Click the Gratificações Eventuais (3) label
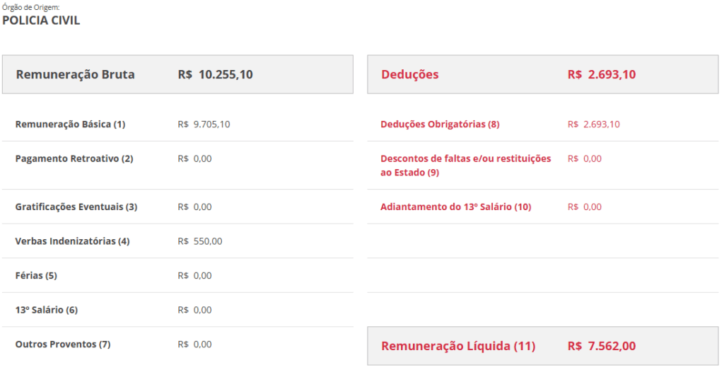The width and height of the screenshot is (724, 370). pyautogui.click(x=76, y=207)
